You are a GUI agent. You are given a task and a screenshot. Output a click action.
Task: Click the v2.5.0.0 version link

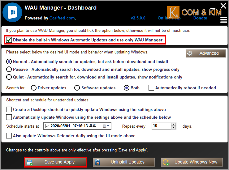pos(138,18)
